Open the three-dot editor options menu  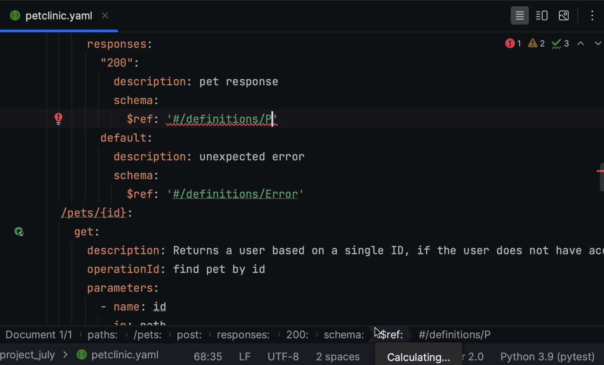[593, 15]
